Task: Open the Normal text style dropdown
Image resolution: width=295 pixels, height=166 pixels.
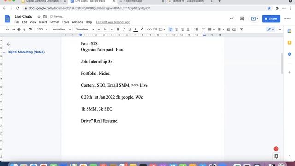Action: click(x=61, y=30)
